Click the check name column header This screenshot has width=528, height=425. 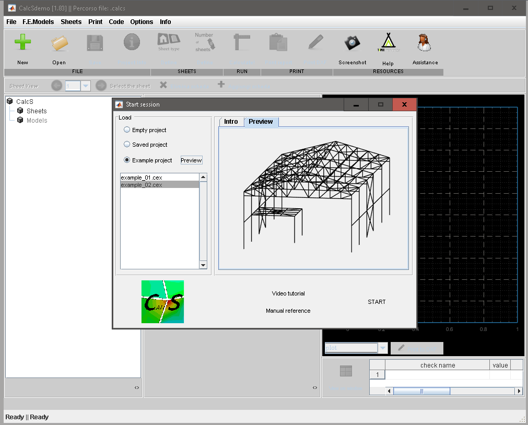(438, 365)
